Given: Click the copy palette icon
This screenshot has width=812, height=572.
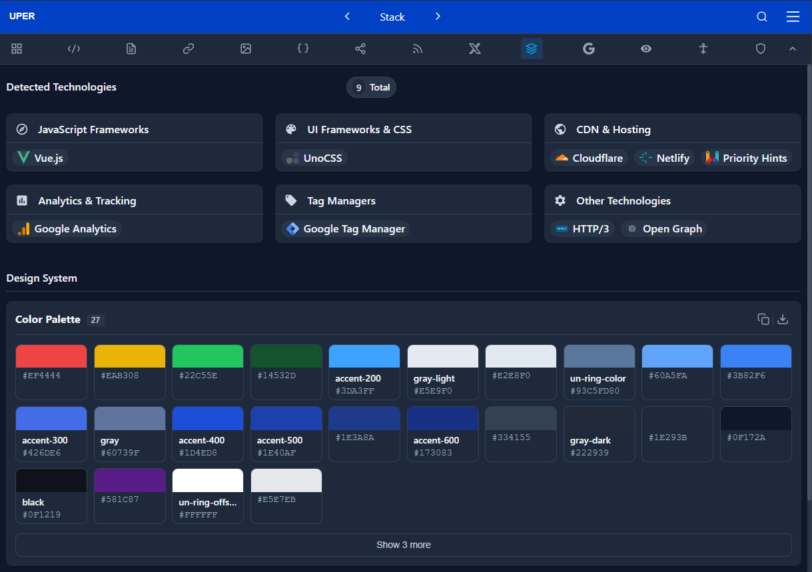Looking at the screenshot, I should pyautogui.click(x=763, y=319).
